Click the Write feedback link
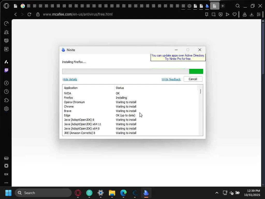Screen dimensions: 265x199 [171, 79]
